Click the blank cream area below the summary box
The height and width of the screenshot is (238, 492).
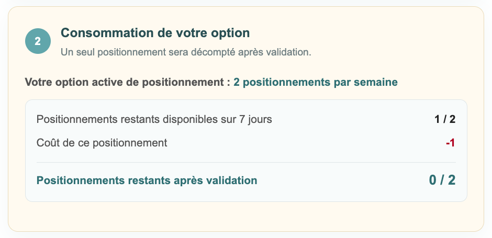click(x=246, y=217)
